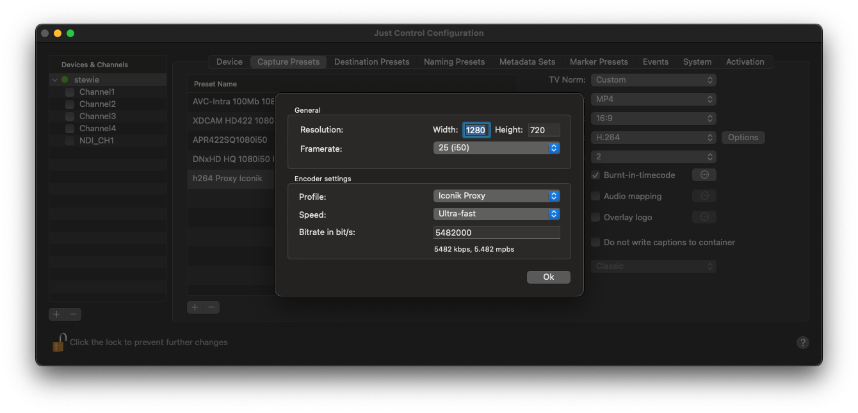Switch to the Marker Presets tab

click(x=599, y=61)
